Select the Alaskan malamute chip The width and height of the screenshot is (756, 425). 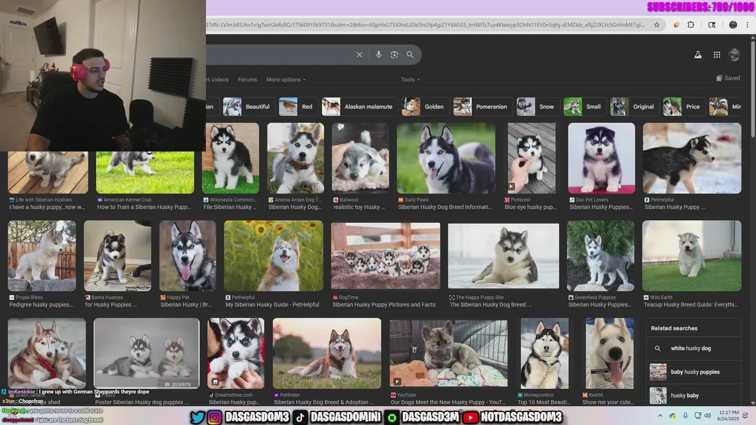click(360, 107)
